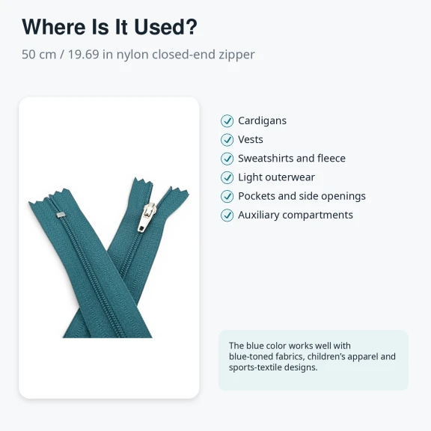Screen dimensions: 431x431
Task: Open the teal zipper product image
Action: 108,257
